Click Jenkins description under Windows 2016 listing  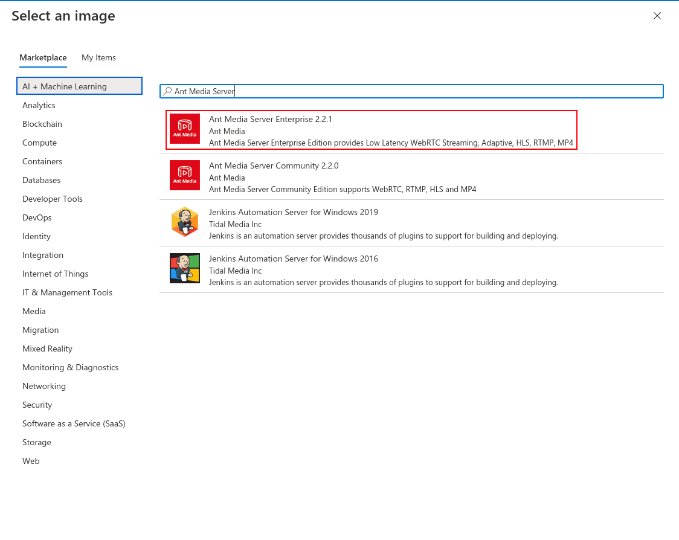(x=384, y=282)
